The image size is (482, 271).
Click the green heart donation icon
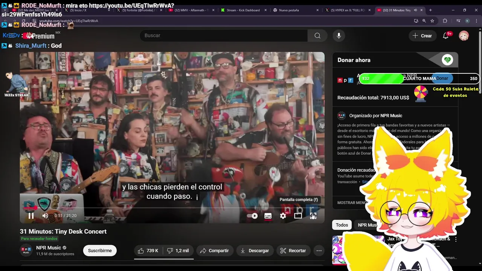point(447,60)
